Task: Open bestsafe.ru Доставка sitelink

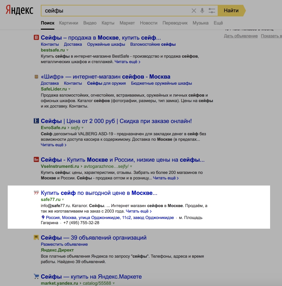Action: point(73,44)
